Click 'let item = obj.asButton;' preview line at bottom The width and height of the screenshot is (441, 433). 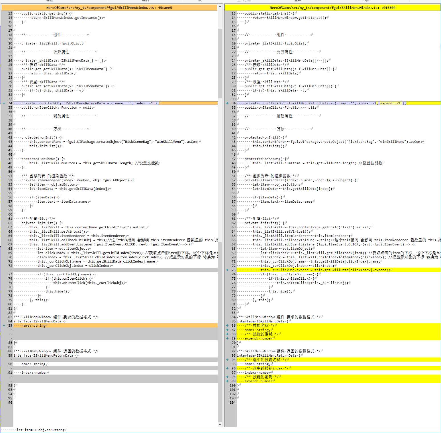coord(40,430)
